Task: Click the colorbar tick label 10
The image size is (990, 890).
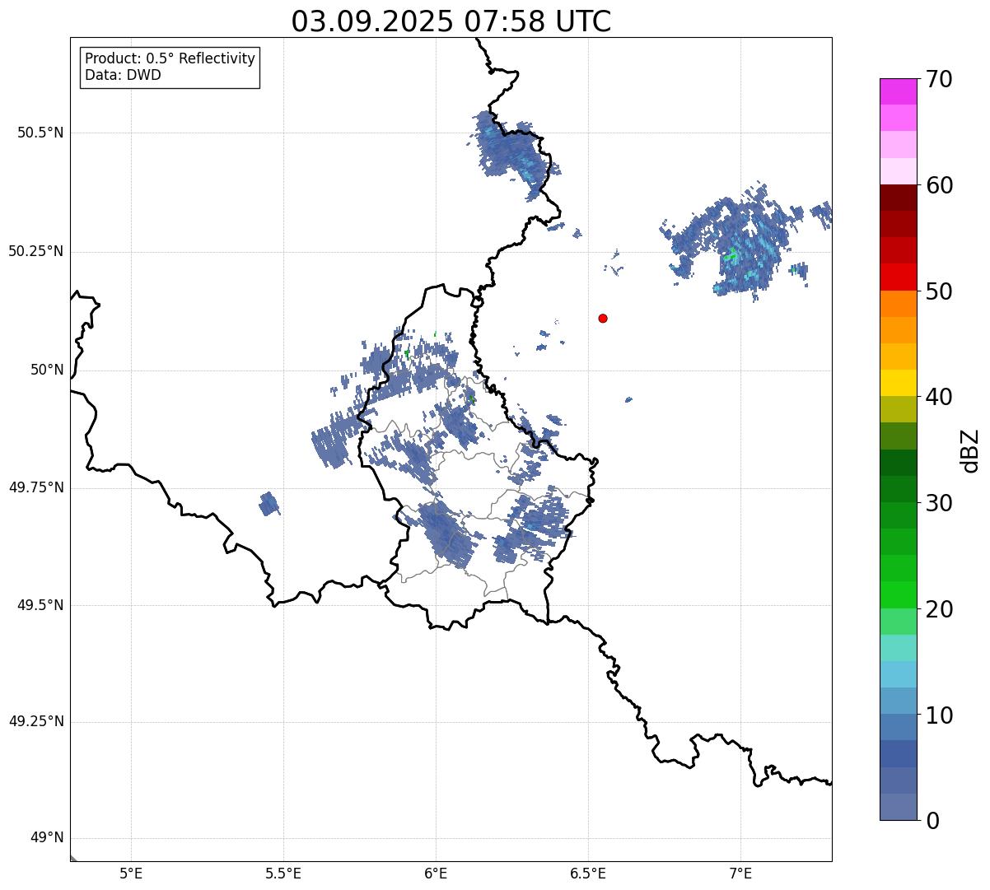Action: click(938, 715)
